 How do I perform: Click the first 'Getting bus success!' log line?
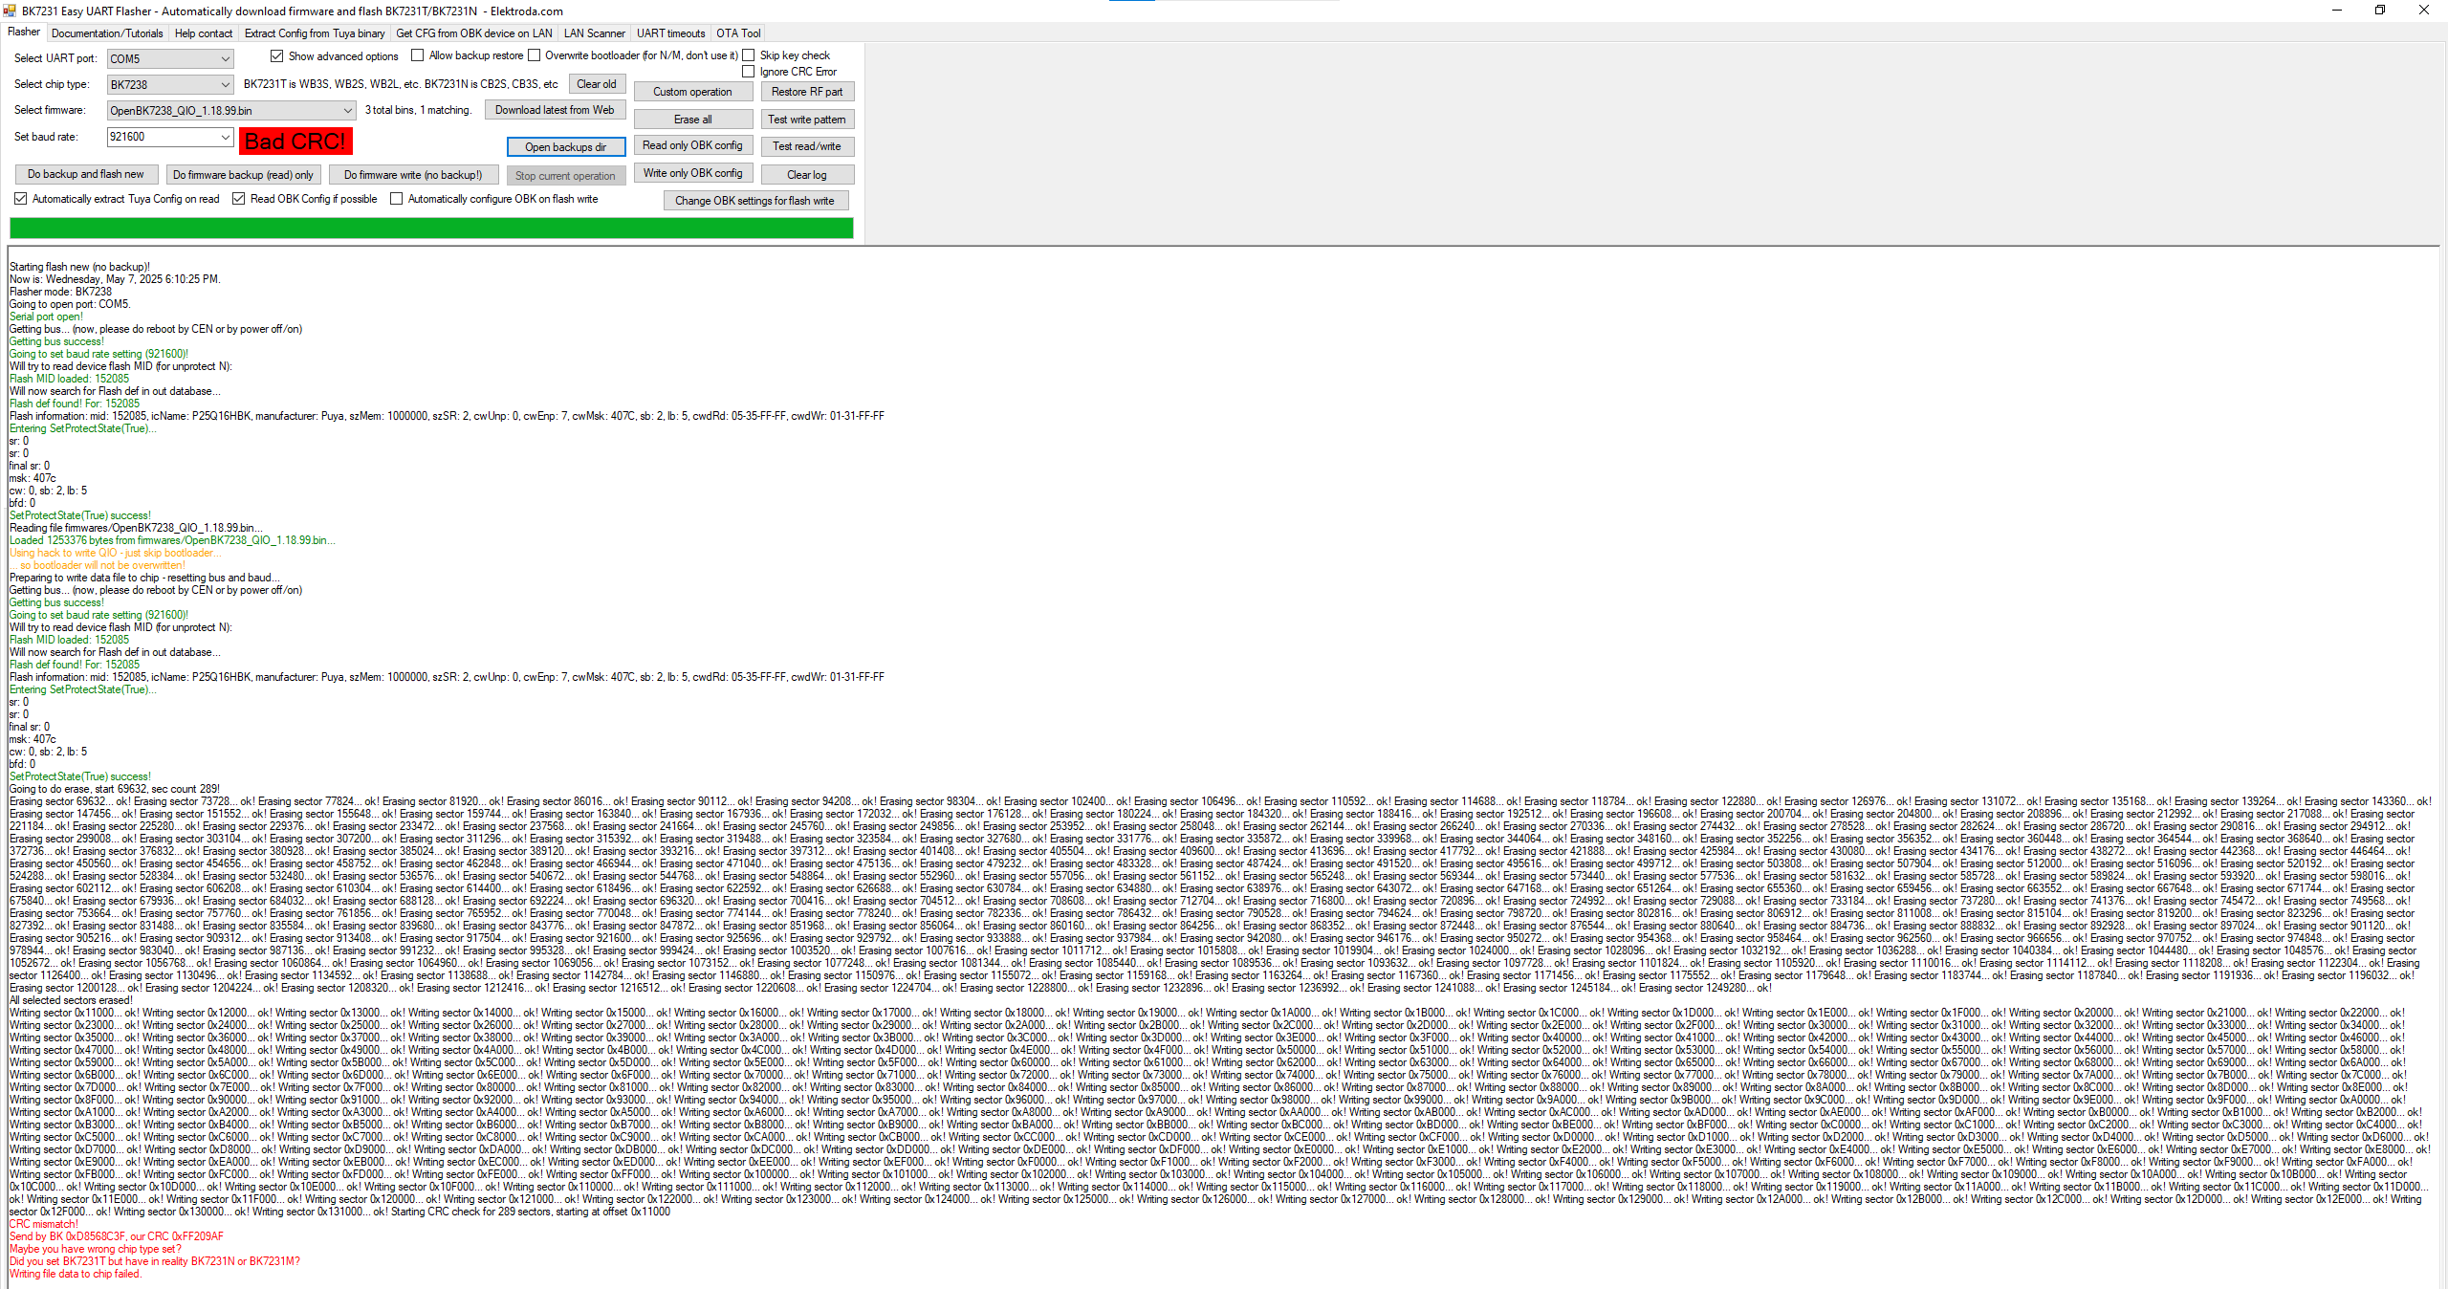pyautogui.click(x=56, y=341)
